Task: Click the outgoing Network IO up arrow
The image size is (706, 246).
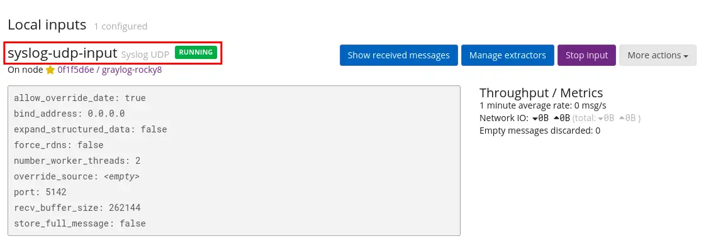Action: (556, 118)
